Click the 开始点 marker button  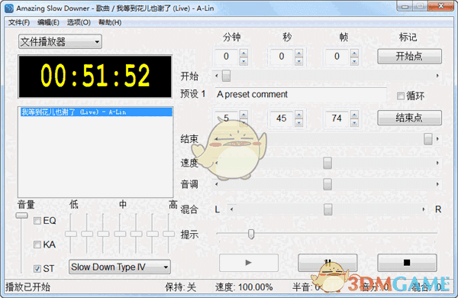tap(409, 56)
